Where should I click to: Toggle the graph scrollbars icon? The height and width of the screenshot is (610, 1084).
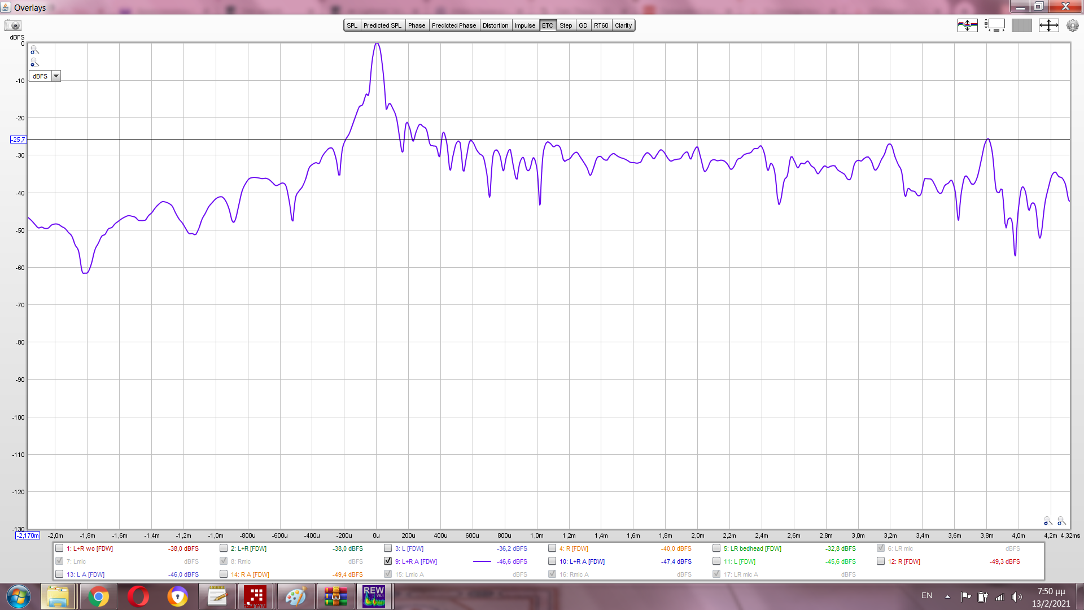[994, 25]
